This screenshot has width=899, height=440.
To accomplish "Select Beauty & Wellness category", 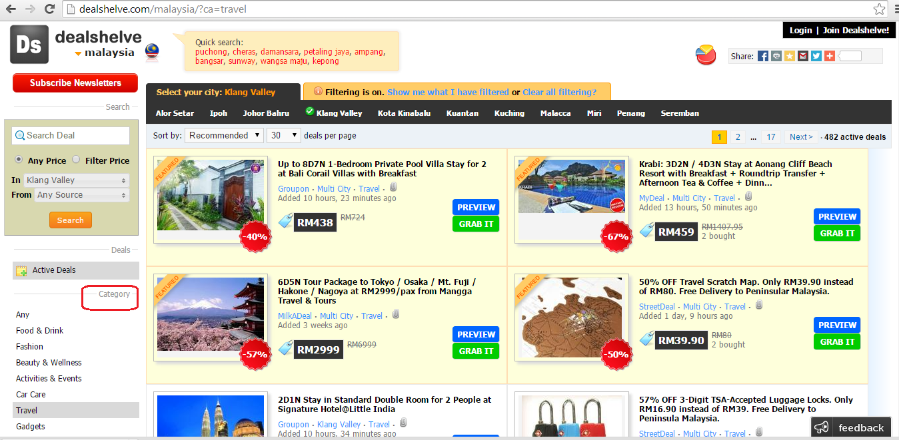I will pos(49,362).
